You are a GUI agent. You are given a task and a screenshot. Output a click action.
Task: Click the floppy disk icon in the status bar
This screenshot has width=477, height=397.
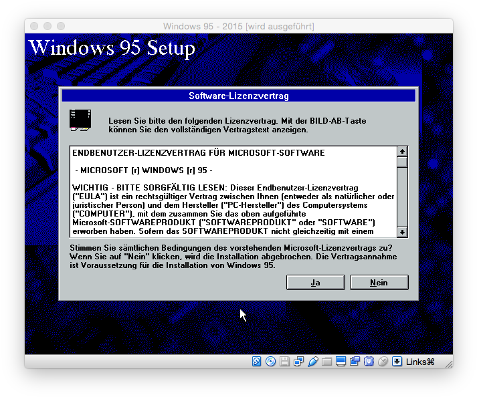click(x=284, y=362)
